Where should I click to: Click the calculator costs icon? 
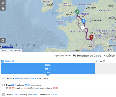click(x=4, y=95)
